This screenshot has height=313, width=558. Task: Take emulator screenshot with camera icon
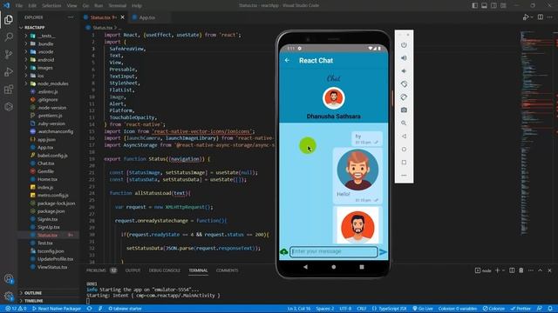(404, 110)
